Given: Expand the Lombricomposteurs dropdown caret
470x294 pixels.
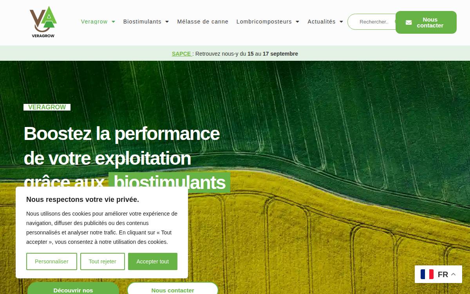Looking at the screenshot, I should [297, 22].
